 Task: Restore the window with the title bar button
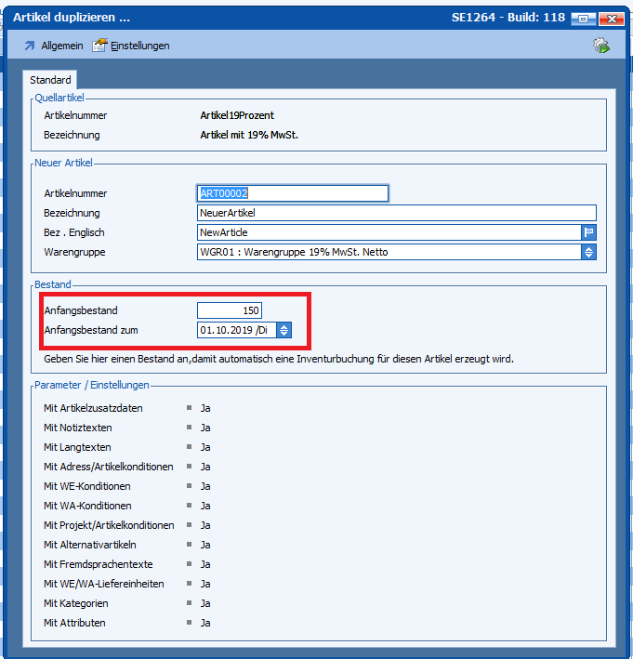(x=583, y=18)
